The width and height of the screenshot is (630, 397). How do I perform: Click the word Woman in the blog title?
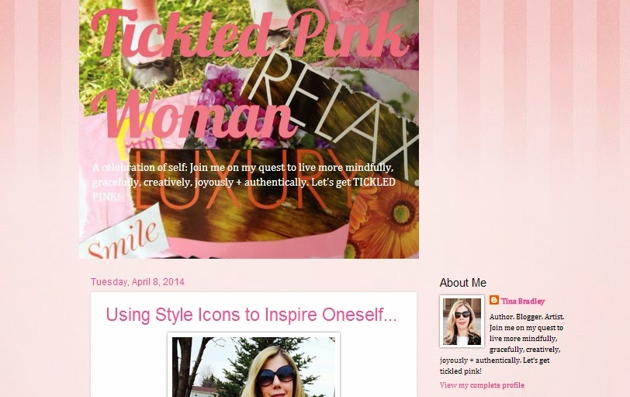coord(195,116)
